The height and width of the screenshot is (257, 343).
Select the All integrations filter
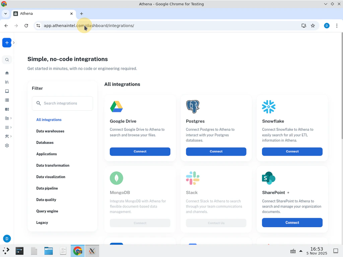coord(49,120)
